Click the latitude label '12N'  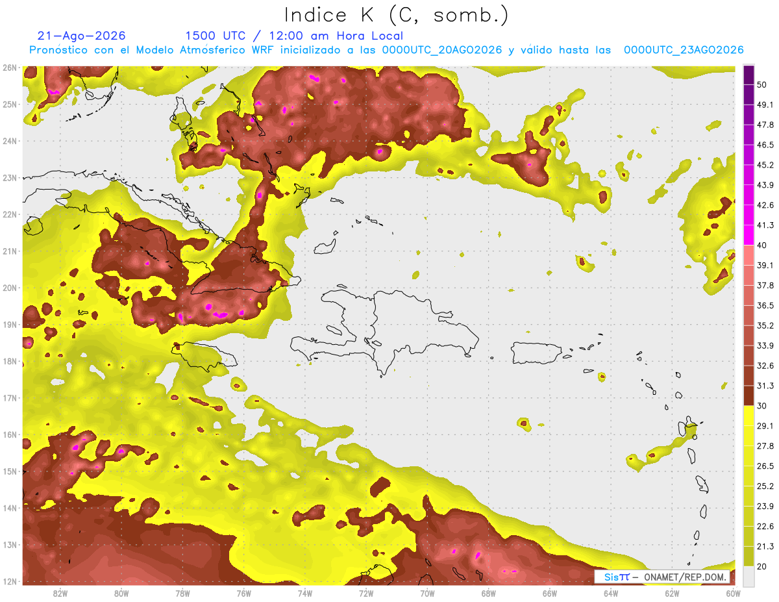coord(10,581)
